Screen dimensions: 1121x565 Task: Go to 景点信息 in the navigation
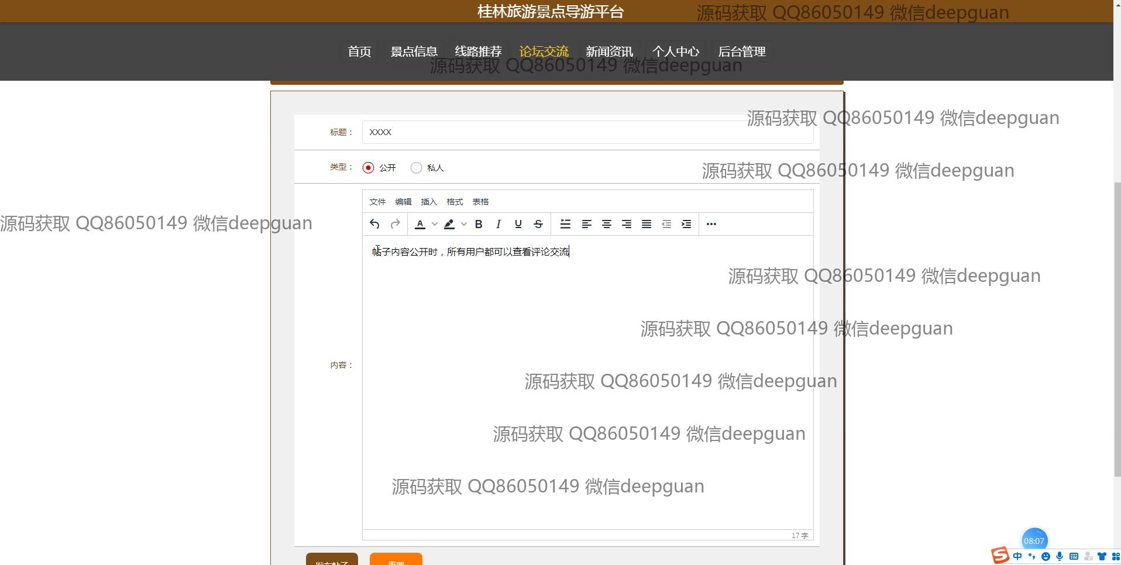coord(414,51)
